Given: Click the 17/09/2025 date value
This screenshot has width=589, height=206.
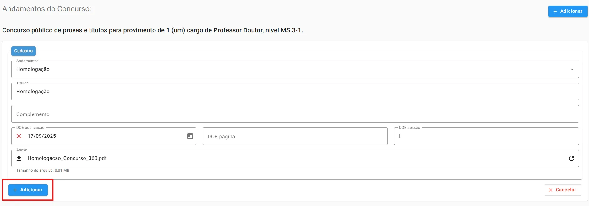Looking at the screenshot, I should [42, 136].
